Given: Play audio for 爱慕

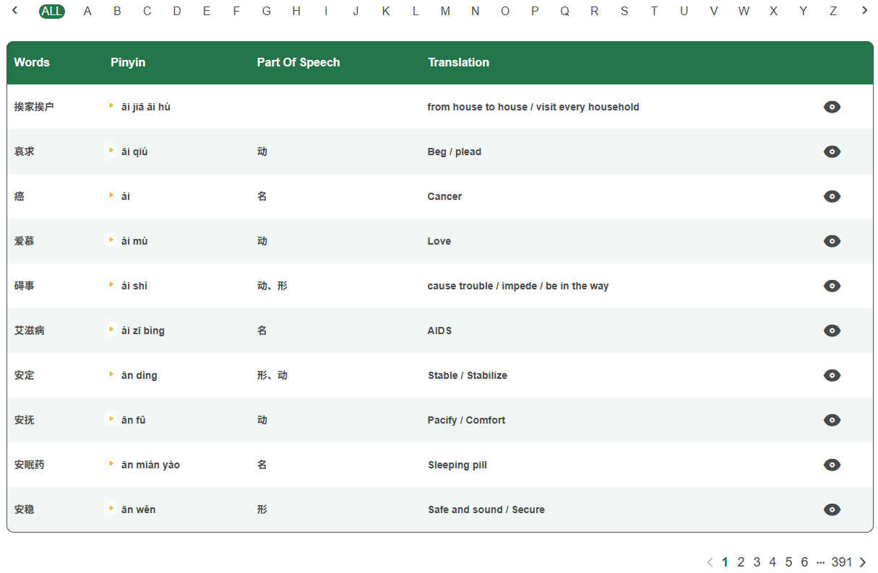Looking at the screenshot, I should 111,241.
